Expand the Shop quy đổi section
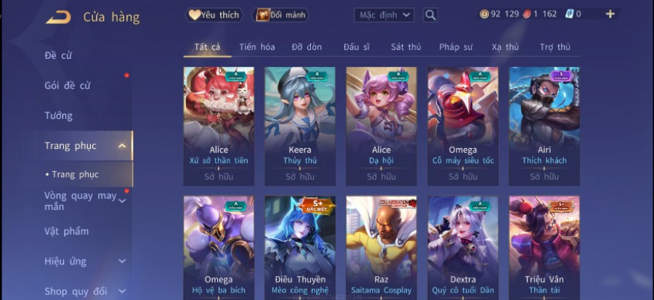This screenshot has height=300, width=654. coord(122,291)
